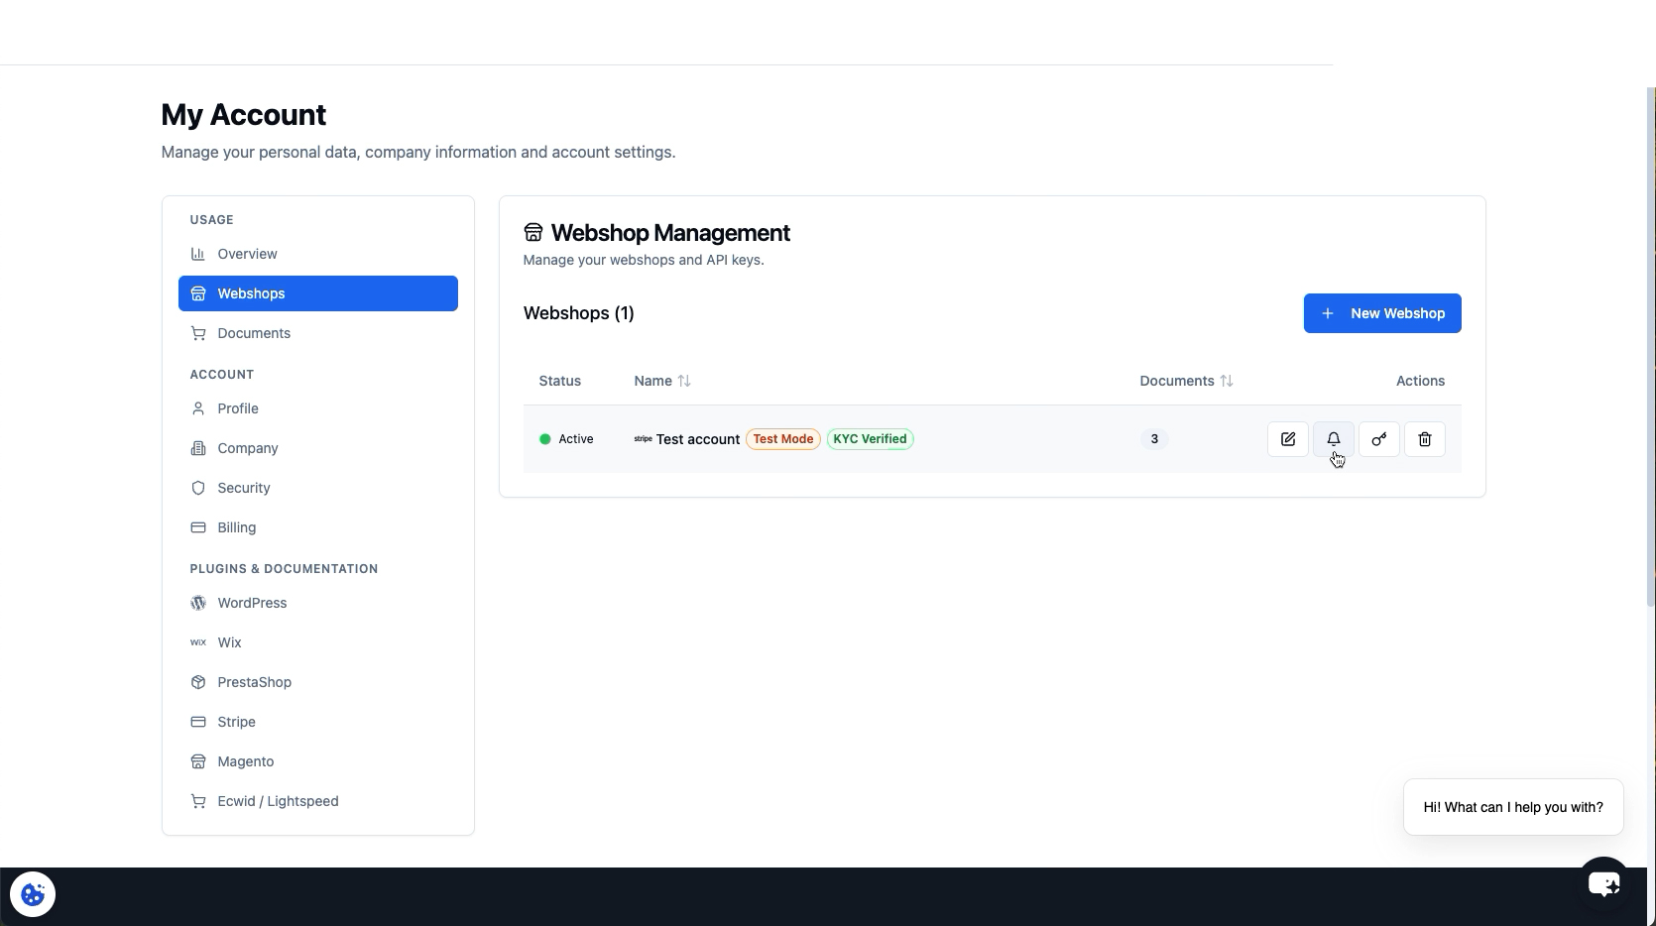Delete the Test account webshop
The height and width of the screenshot is (926, 1656).
coord(1424,439)
